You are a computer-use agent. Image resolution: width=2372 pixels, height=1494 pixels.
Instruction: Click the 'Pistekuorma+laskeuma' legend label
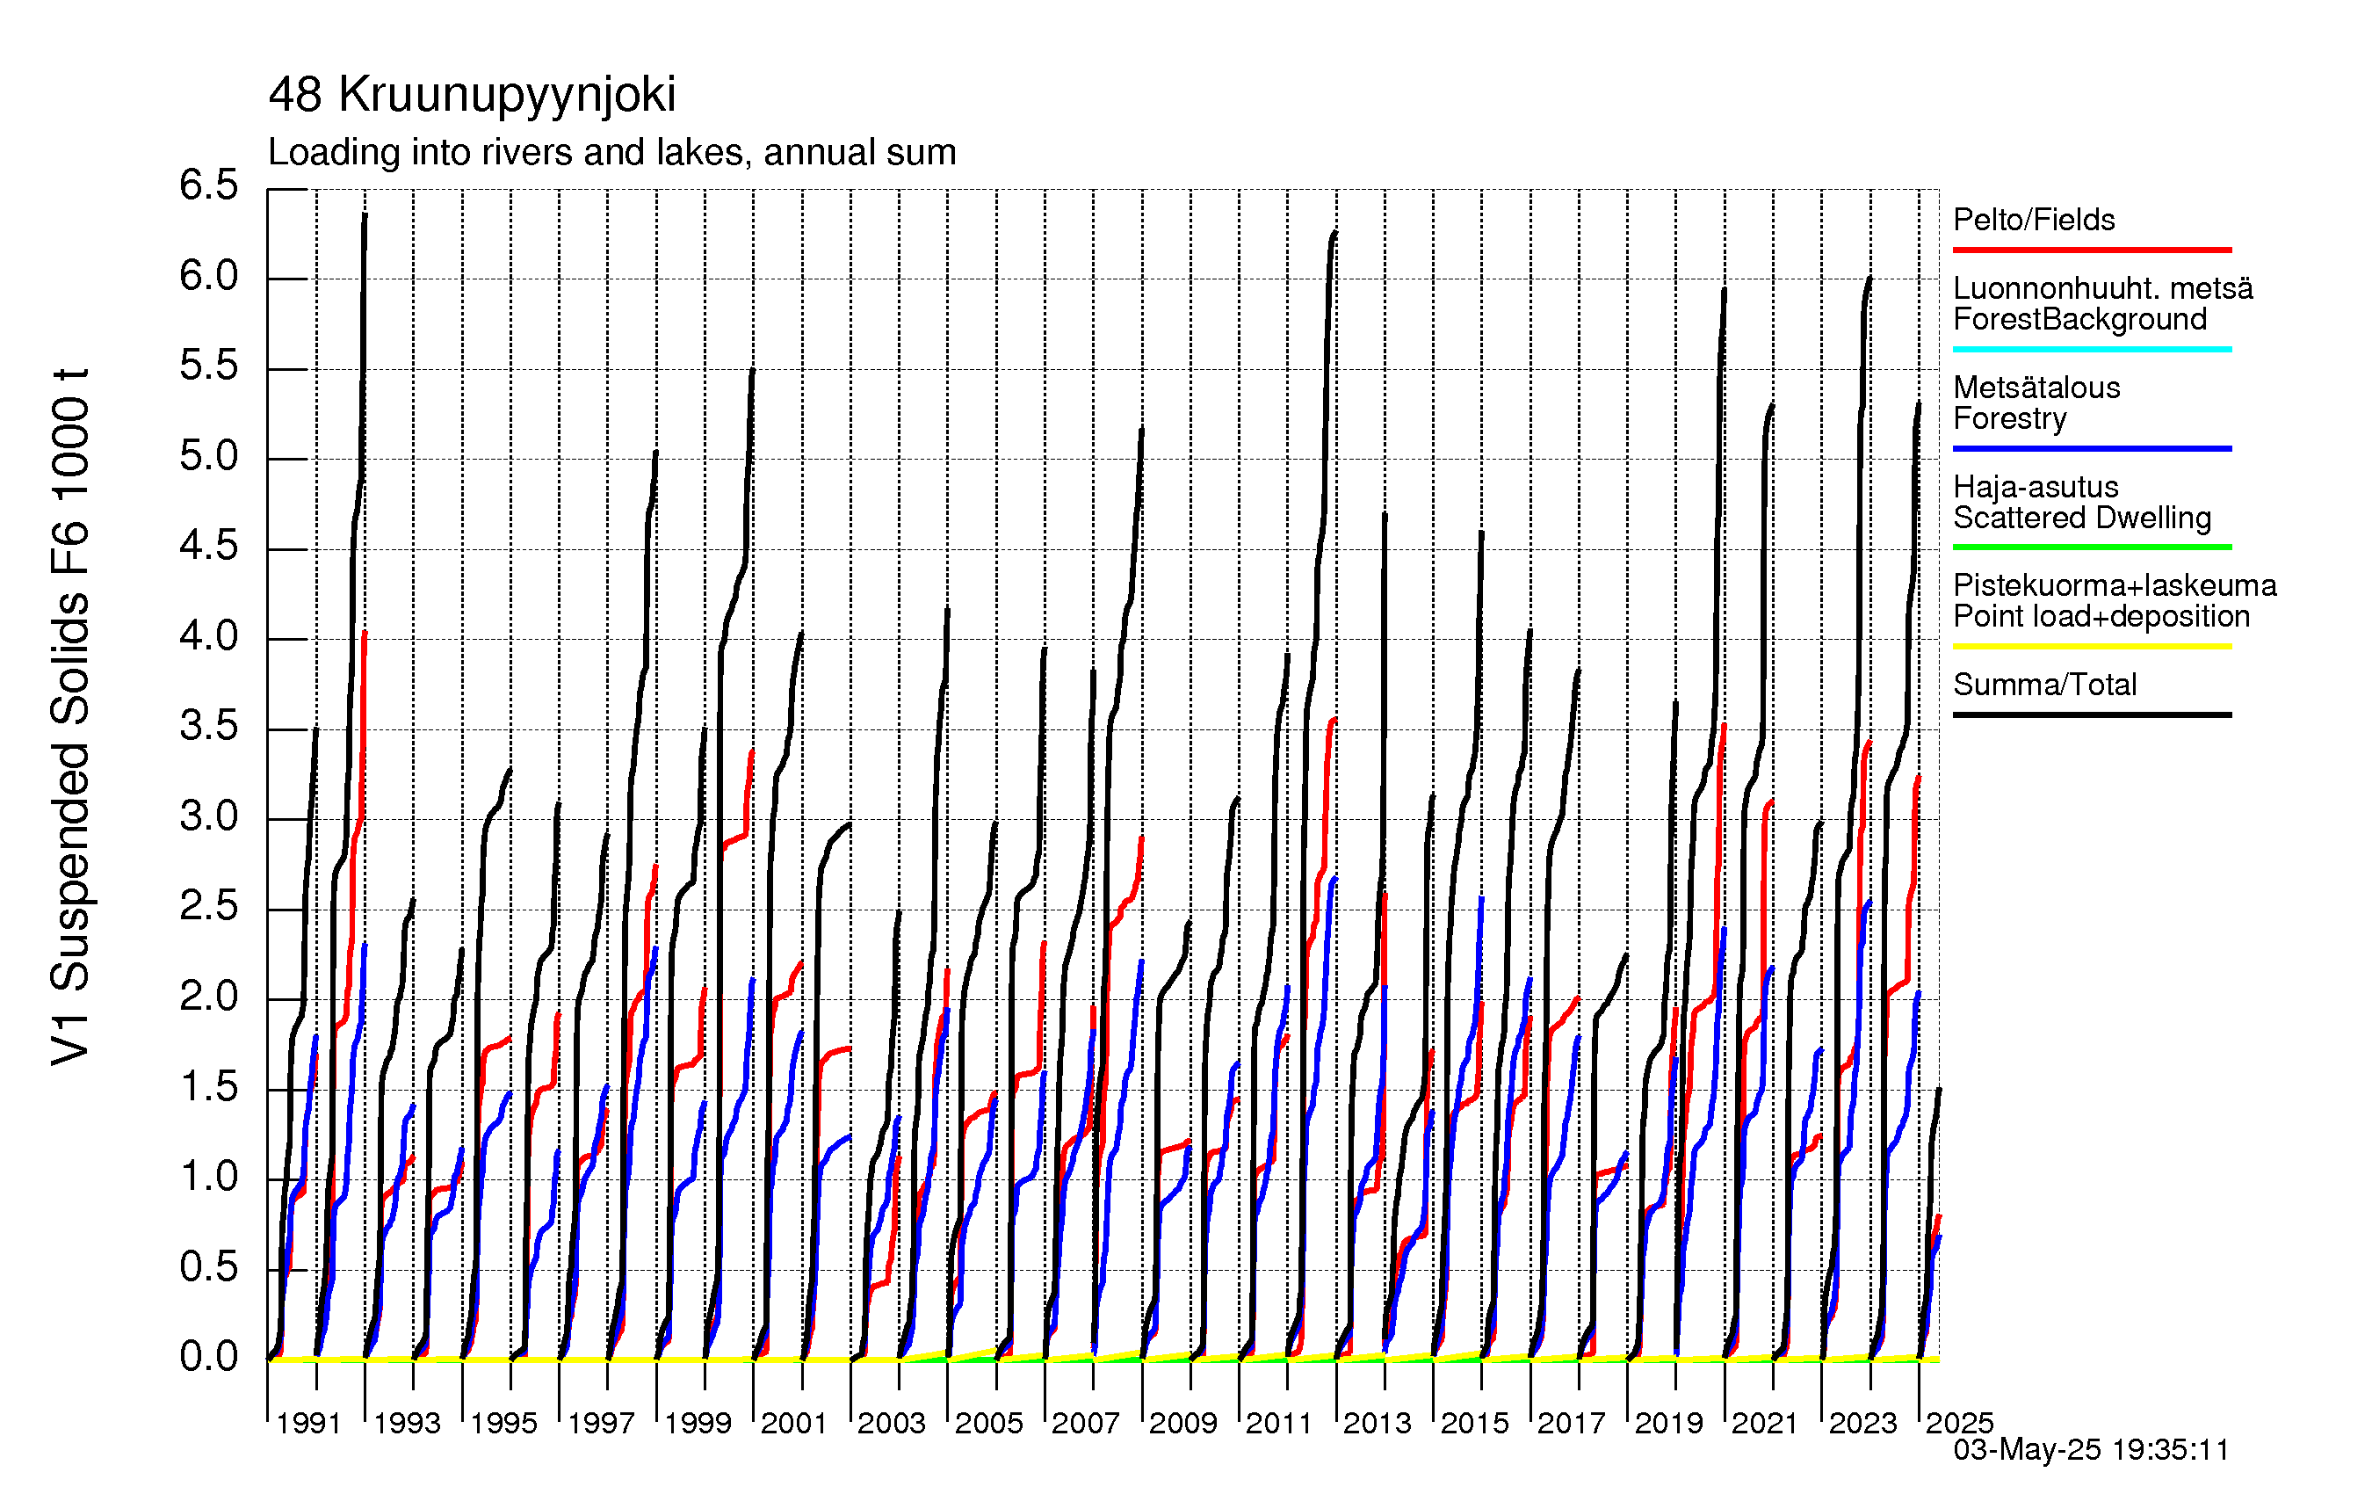(x=2115, y=585)
